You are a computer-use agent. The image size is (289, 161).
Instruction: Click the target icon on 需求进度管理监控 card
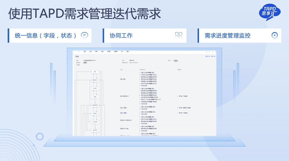pos(275,35)
